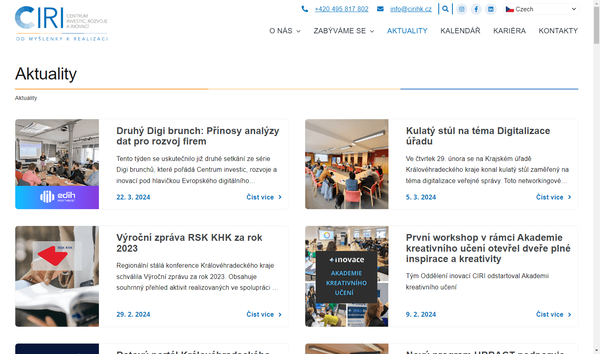The image size is (600, 354).
Task: Open the Facebook page icon
Action: pos(476,9)
